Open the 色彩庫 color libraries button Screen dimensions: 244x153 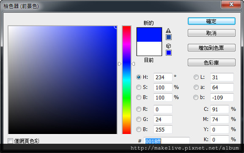pos(211,62)
